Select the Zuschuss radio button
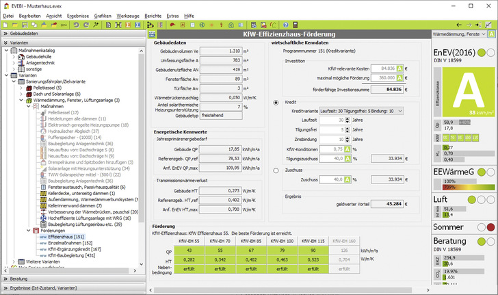 click(x=276, y=170)
